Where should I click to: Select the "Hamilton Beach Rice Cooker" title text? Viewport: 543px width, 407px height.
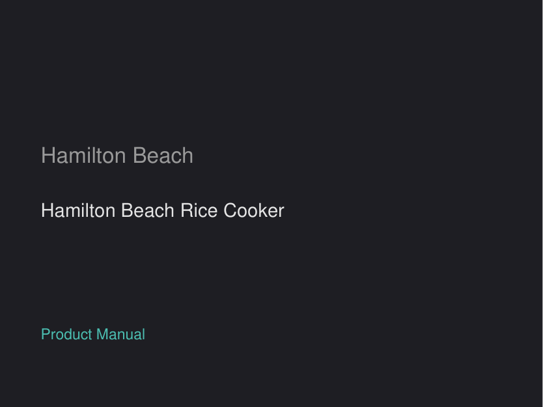(162, 211)
